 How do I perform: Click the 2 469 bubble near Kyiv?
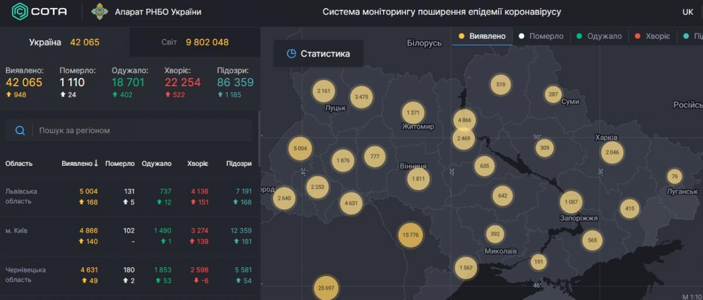[463, 139]
